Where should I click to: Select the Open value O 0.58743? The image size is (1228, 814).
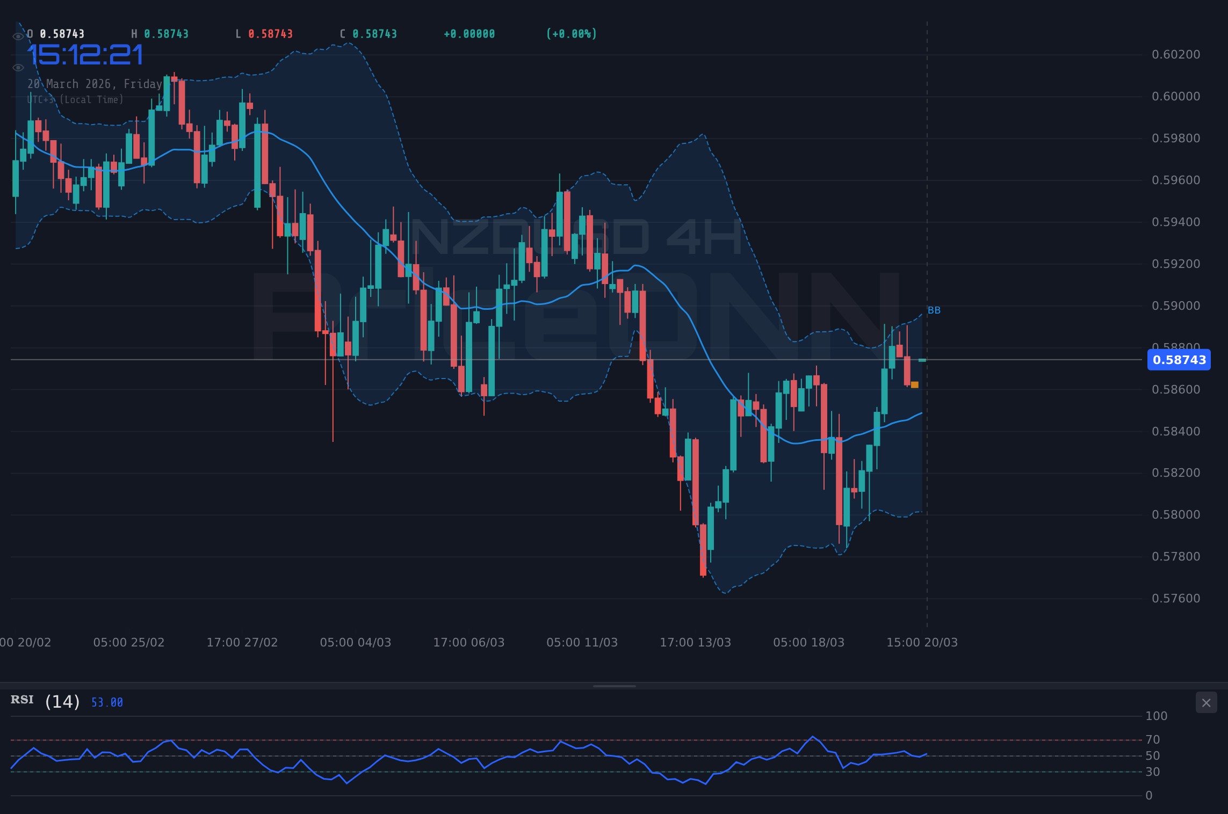(x=55, y=33)
